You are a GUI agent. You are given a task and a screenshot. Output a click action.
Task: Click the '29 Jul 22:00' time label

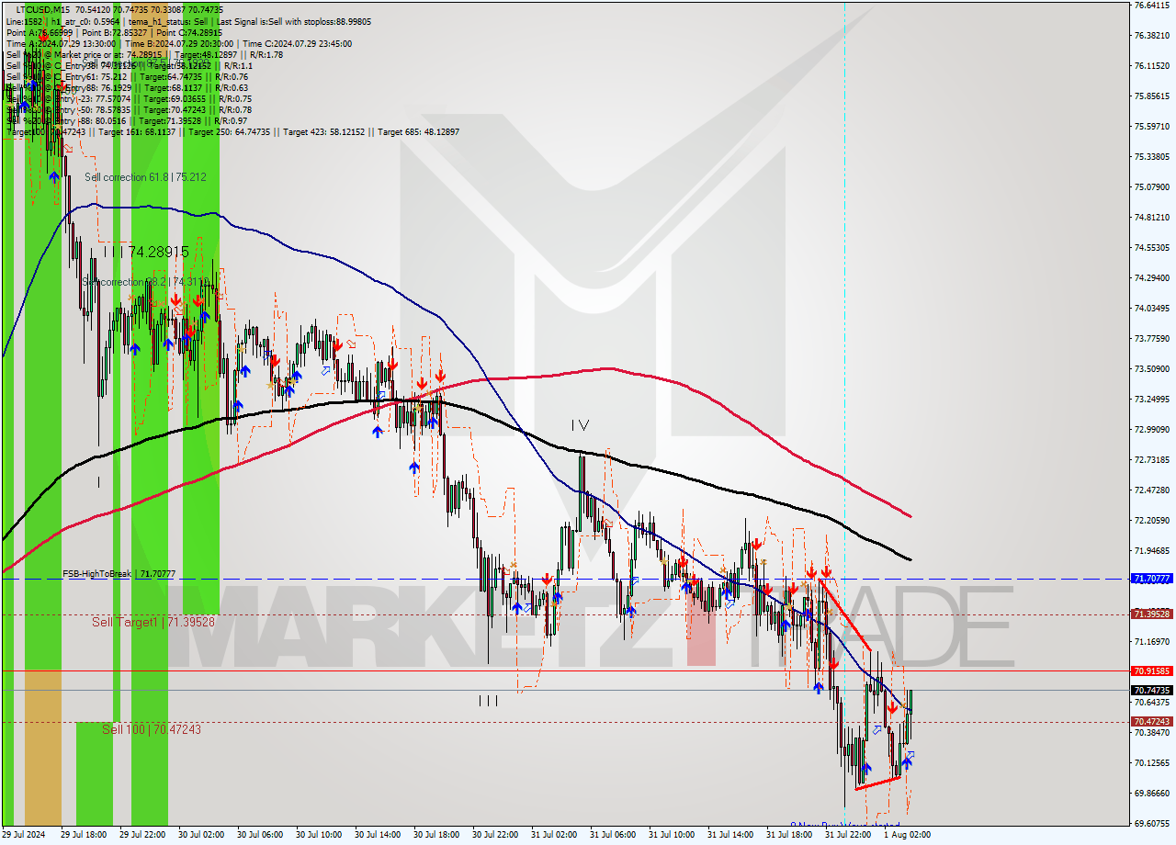[142, 835]
